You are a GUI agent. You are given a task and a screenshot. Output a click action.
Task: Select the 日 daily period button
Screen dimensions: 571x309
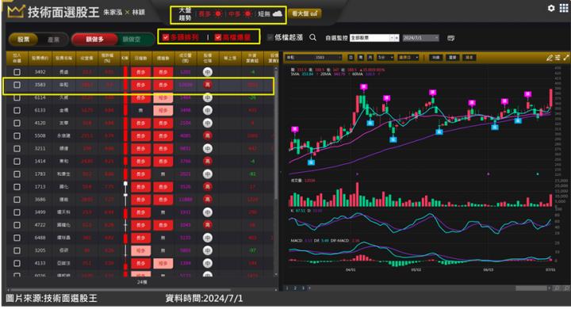[351, 58]
